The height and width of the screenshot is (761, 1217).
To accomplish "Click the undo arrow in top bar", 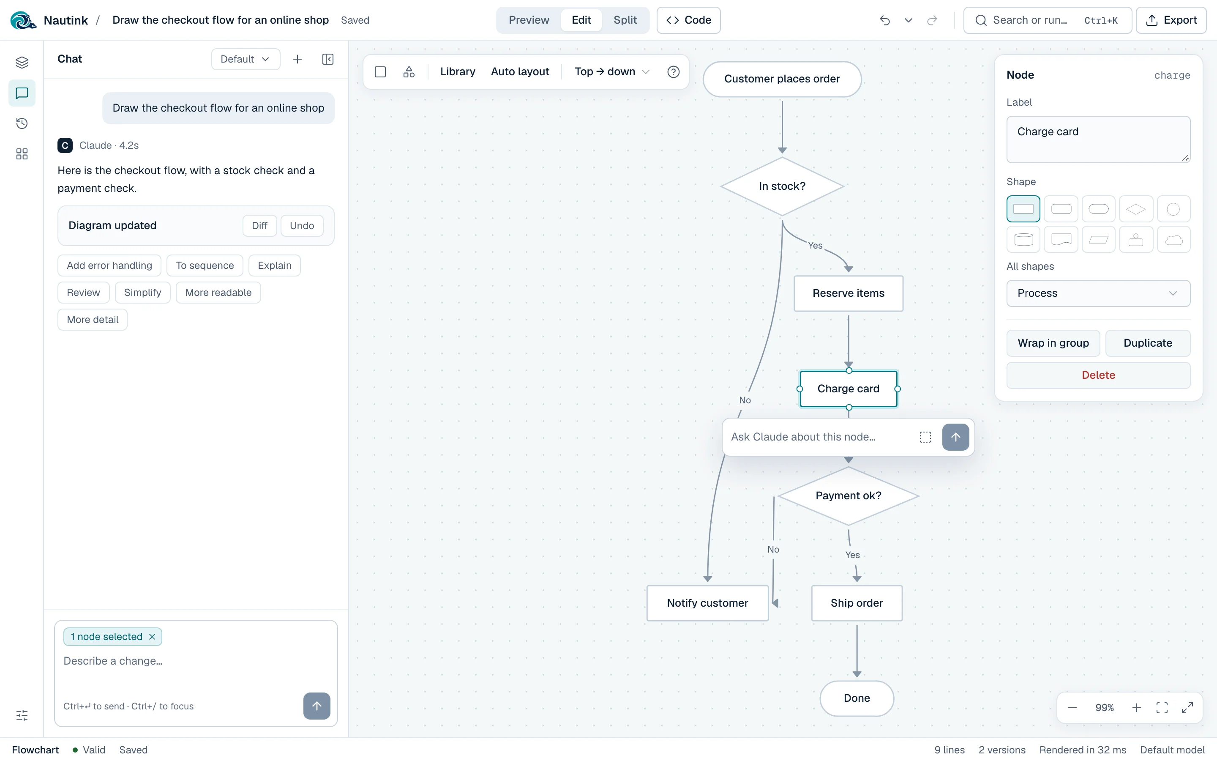I will tap(884, 20).
